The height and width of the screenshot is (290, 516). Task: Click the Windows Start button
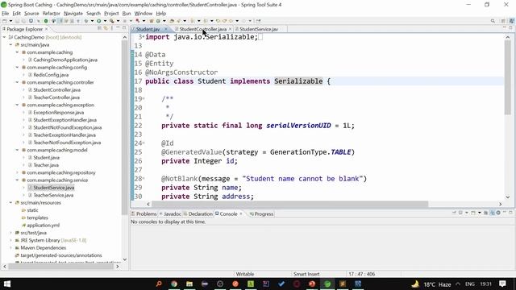7,284
